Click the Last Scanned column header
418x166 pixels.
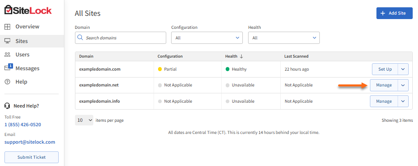click(297, 56)
